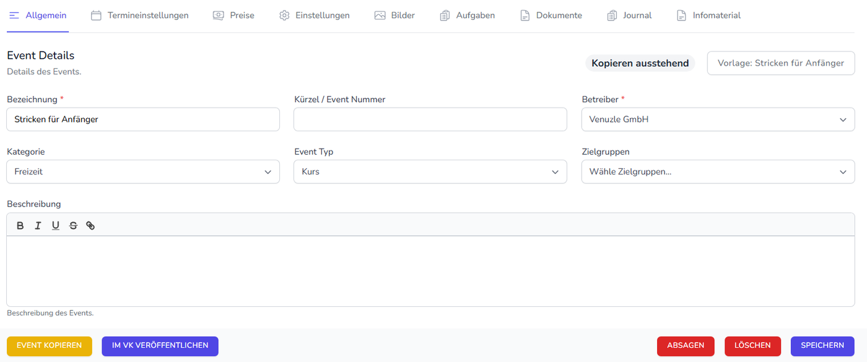This screenshot has height=362, width=867.
Task: Enable underline in Beschreibung editor
Action: (x=56, y=226)
